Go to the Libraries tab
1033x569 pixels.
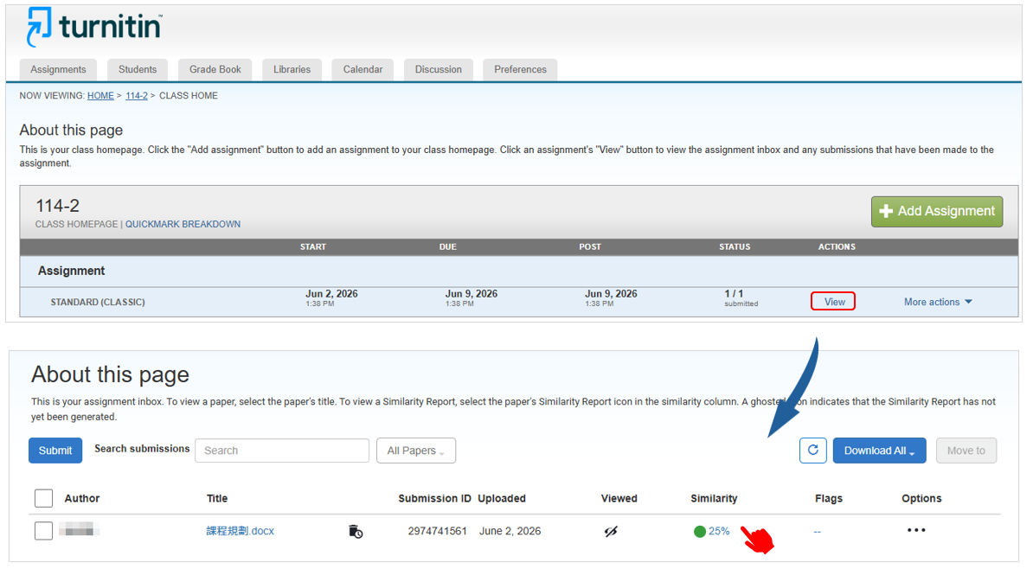292,70
